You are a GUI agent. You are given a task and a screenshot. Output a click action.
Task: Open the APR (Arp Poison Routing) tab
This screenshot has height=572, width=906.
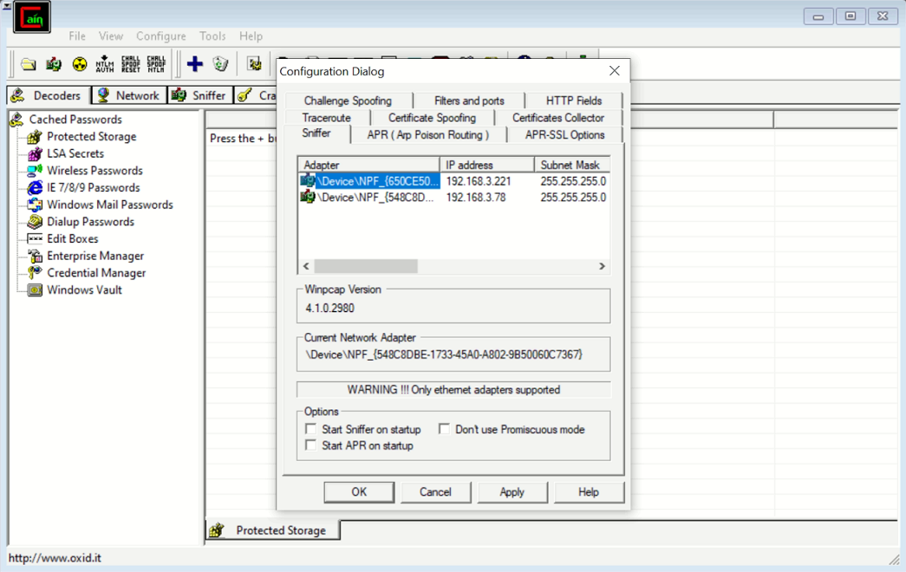click(428, 134)
